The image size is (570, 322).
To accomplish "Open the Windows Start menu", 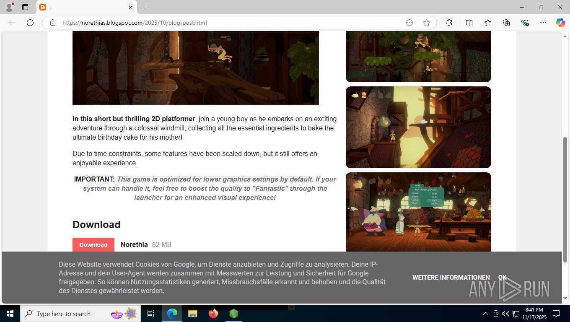I will 10,314.
